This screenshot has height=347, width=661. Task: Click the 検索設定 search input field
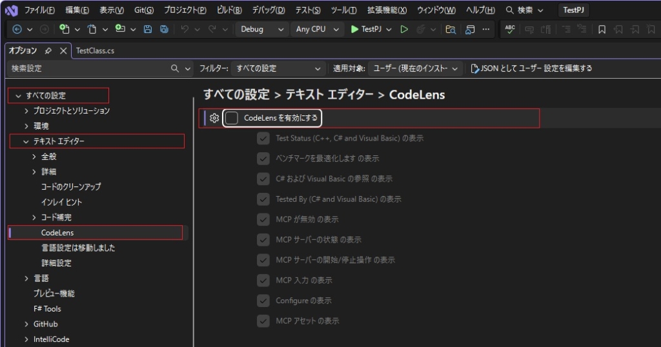coord(87,68)
